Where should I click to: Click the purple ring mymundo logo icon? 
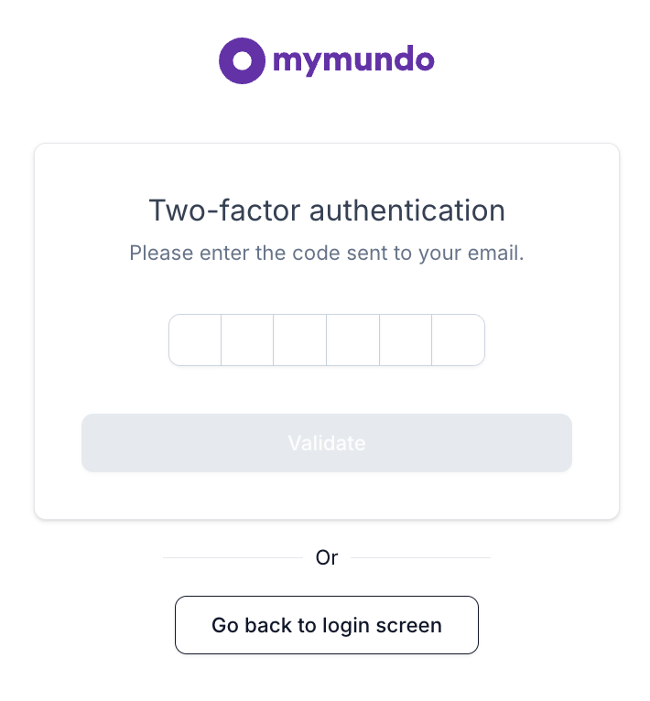pyautogui.click(x=228, y=61)
